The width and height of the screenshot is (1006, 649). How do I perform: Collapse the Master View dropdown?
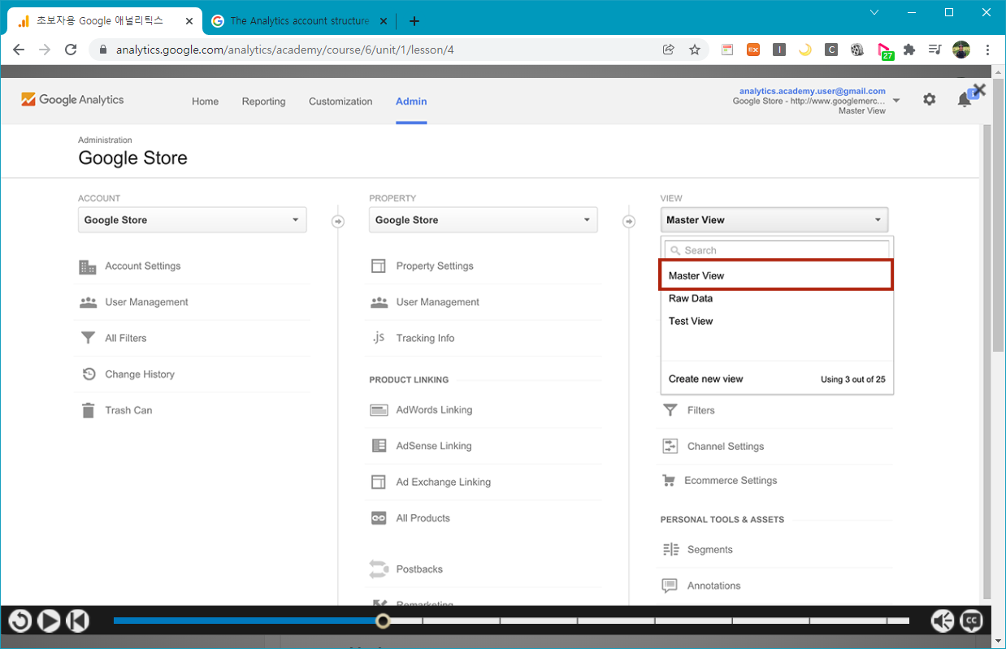pyautogui.click(x=774, y=220)
